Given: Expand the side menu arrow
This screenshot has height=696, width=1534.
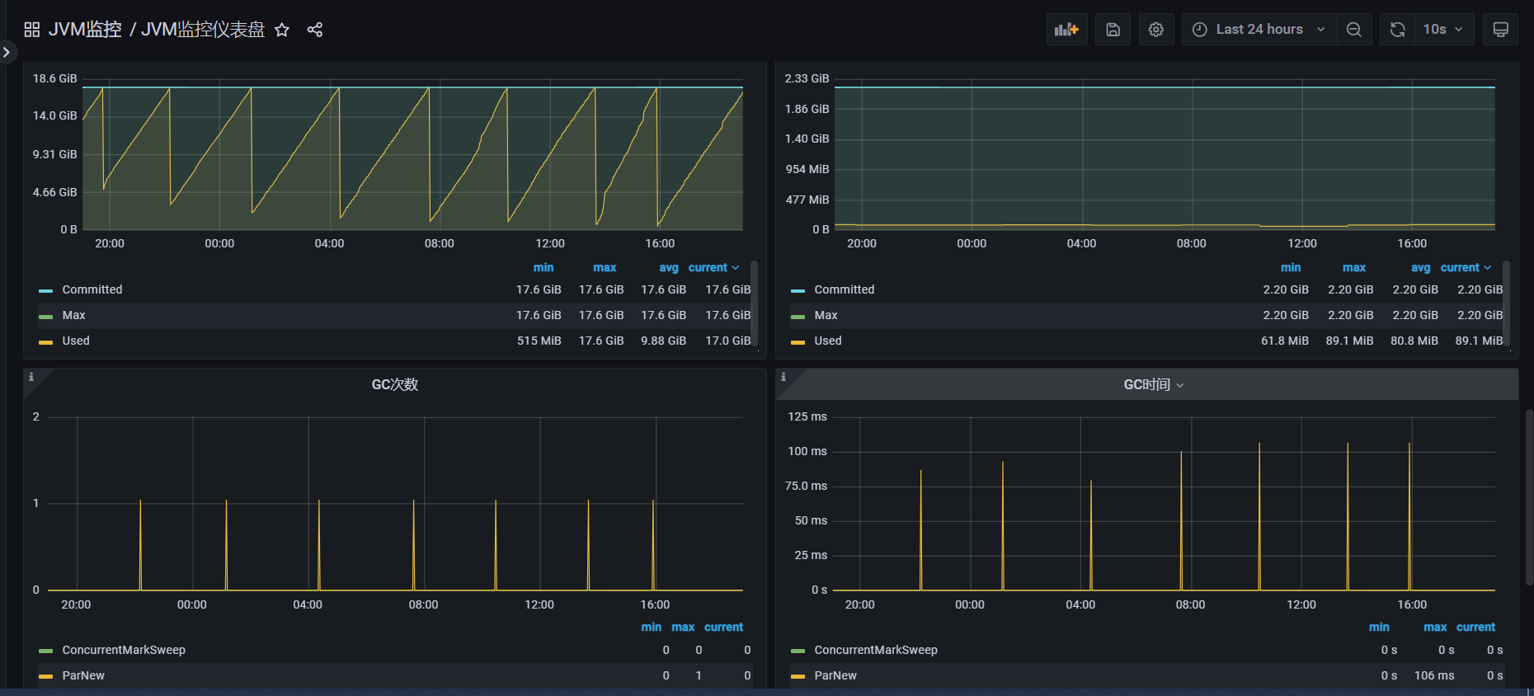Looking at the screenshot, I should point(7,52).
